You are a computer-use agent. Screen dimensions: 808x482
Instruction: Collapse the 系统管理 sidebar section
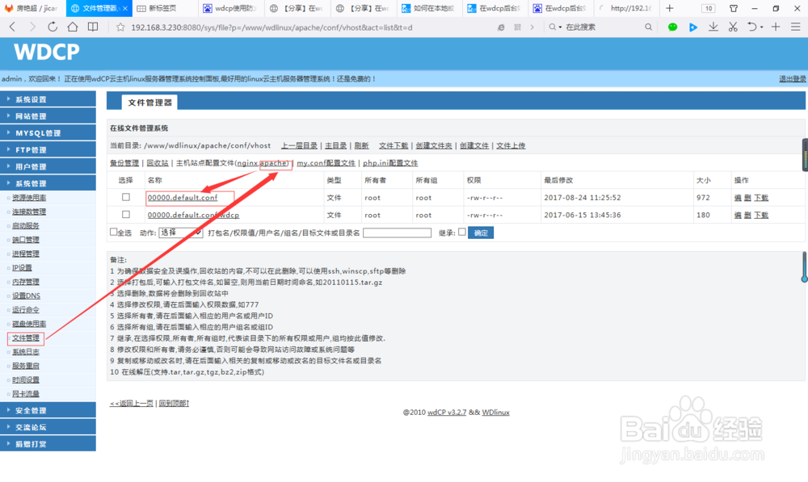pyautogui.click(x=48, y=183)
